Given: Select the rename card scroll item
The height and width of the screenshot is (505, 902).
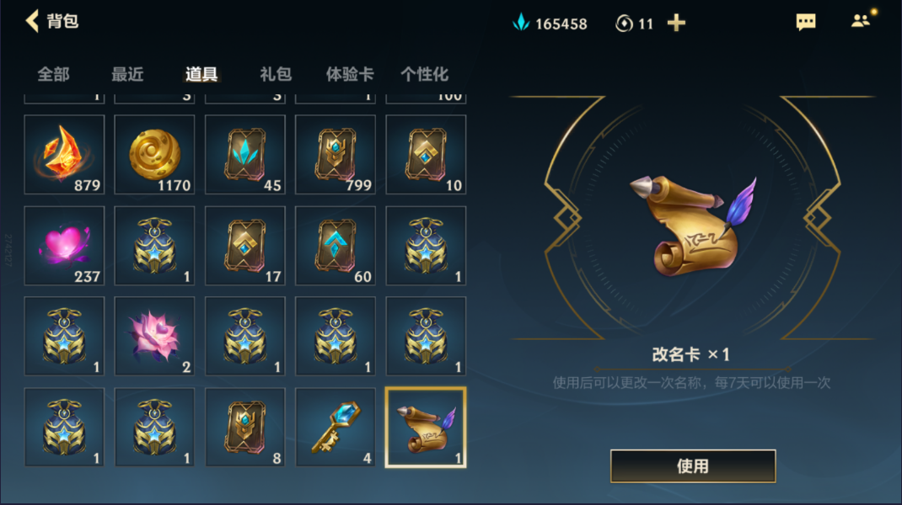Looking at the screenshot, I should click(426, 427).
